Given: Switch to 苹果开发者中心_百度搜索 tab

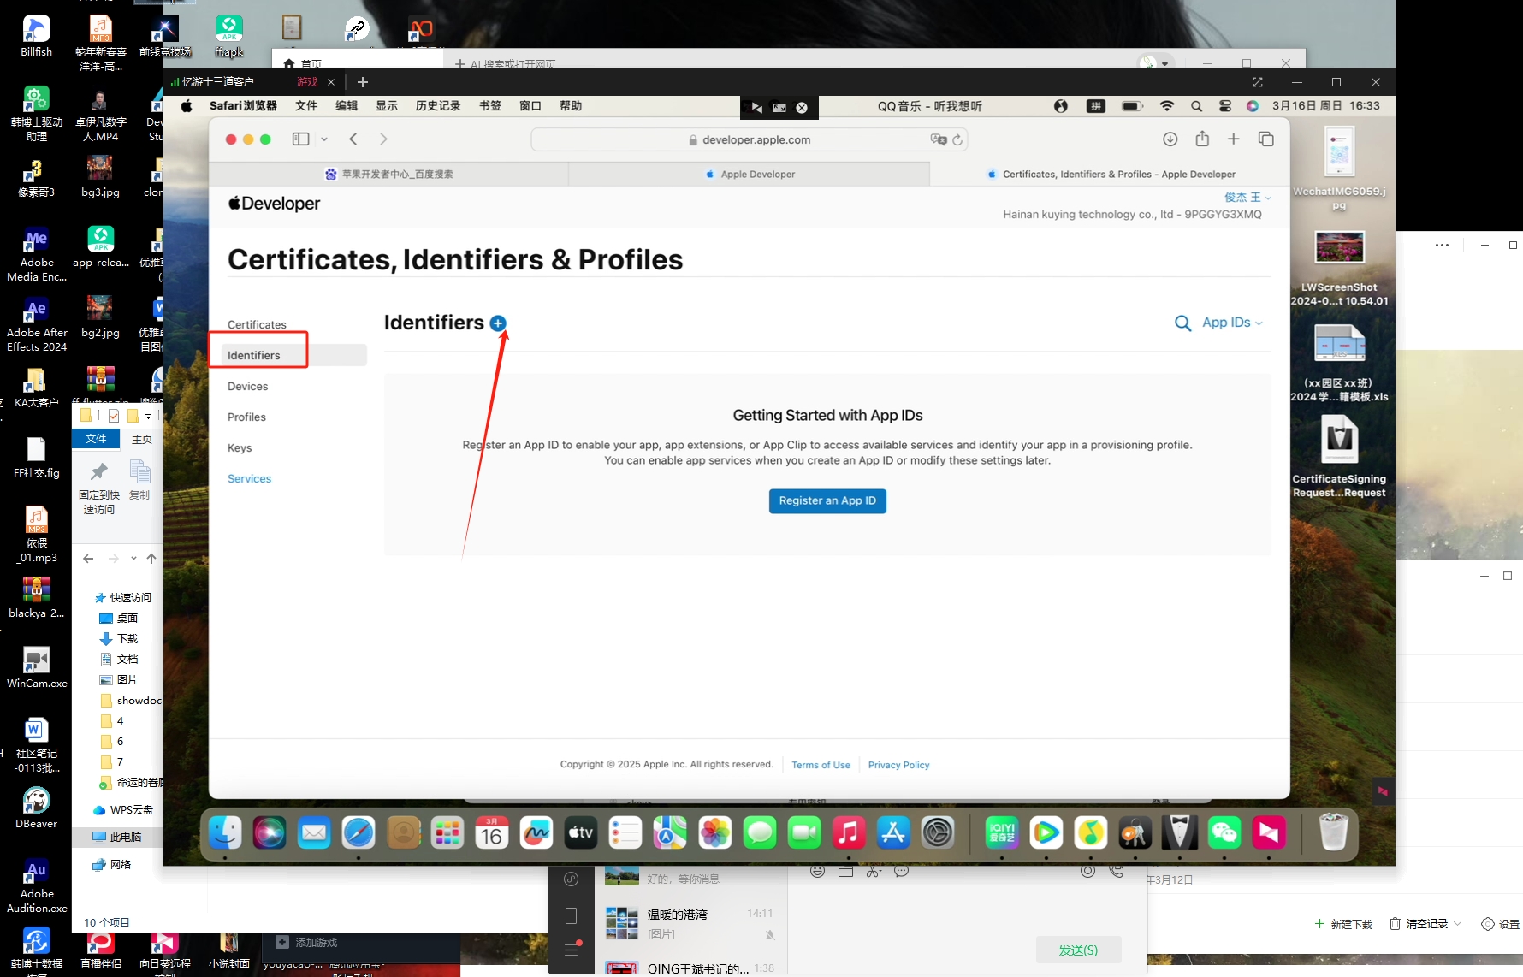Looking at the screenshot, I should click(x=389, y=174).
